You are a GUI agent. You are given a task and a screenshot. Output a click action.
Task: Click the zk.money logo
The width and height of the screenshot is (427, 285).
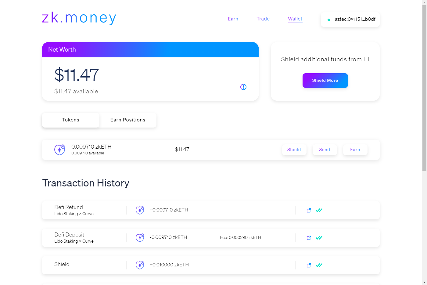click(79, 18)
